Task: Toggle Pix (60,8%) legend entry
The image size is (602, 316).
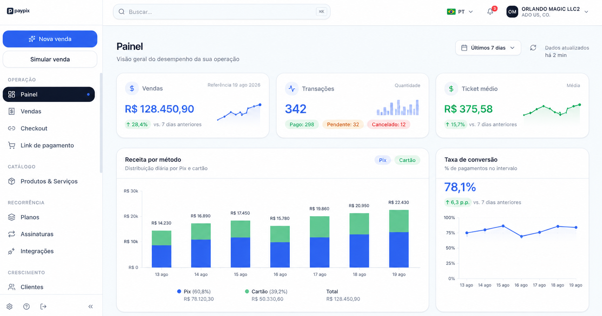Action: (x=194, y=291)
